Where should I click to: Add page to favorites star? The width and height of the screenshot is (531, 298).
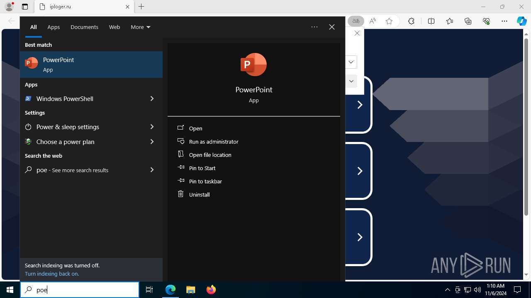pyautogui.click(x=389, y=21)
